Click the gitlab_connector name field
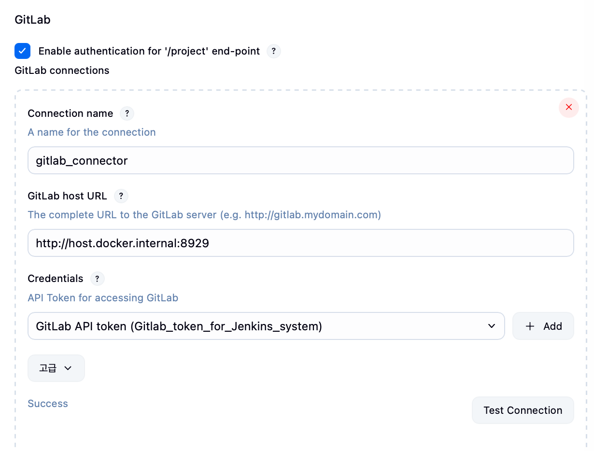Screen dimensions: 594x451 point(300,161)
